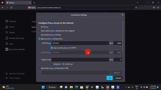
Task: Open Sync settings in sidebar
Action: click(x=9, y=44)
